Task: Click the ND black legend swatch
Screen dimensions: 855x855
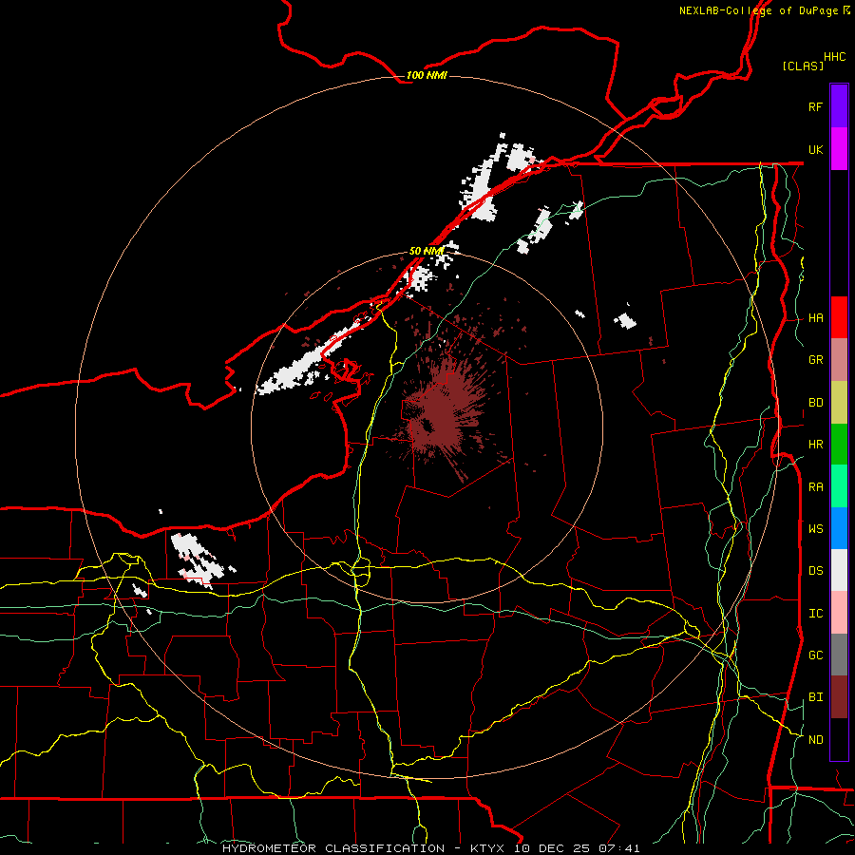Action: coord(839,739)
